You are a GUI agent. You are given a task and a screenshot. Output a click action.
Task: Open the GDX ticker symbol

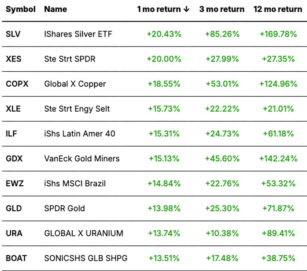coord(14,159)
